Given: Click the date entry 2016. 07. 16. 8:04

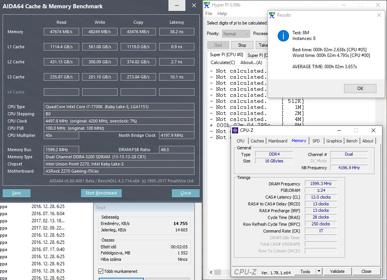Looking at the screenshot, I should click(48, 214).
